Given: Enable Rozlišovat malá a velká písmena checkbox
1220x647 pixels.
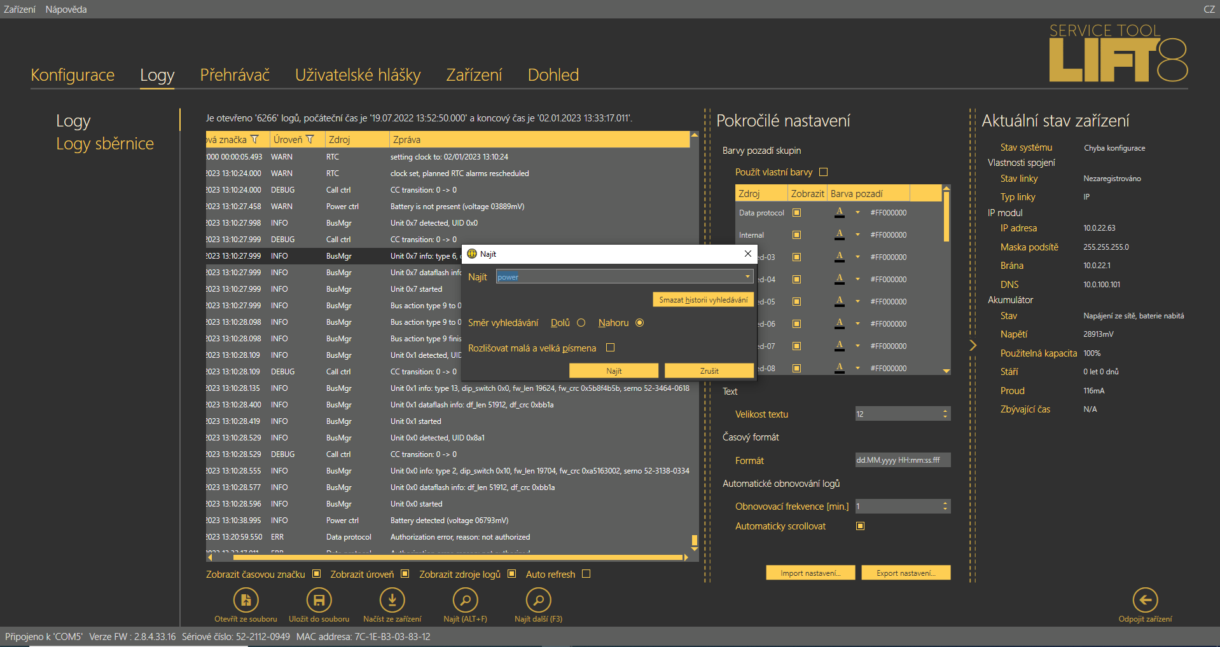Looking at the screenshot, I should pos(611,348).
